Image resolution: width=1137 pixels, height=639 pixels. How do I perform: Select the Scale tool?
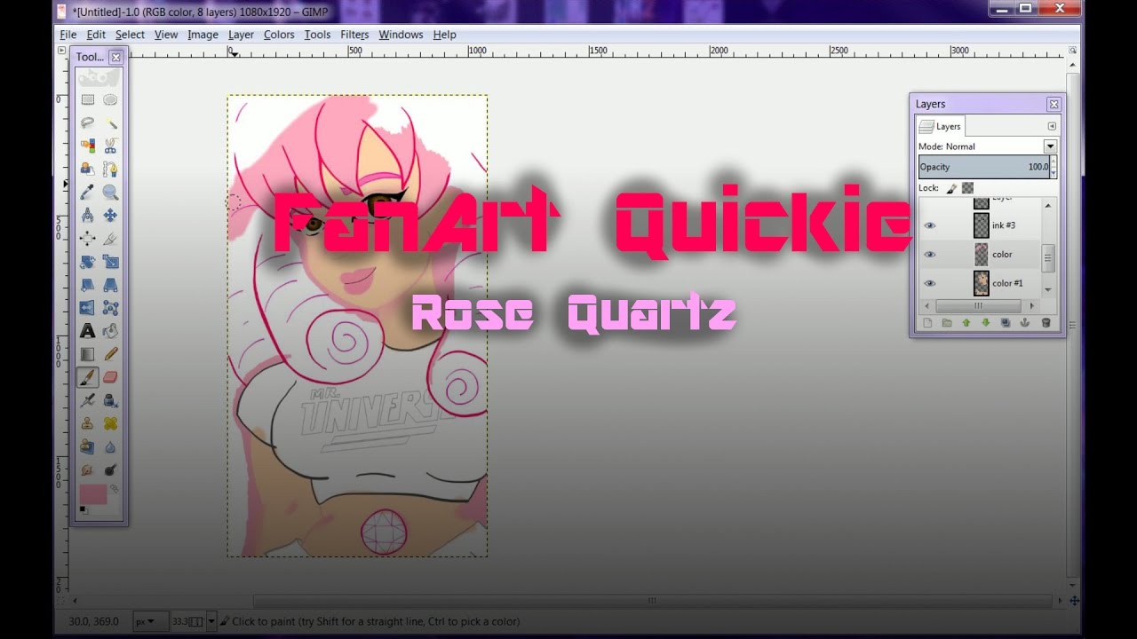click(110, 262)
